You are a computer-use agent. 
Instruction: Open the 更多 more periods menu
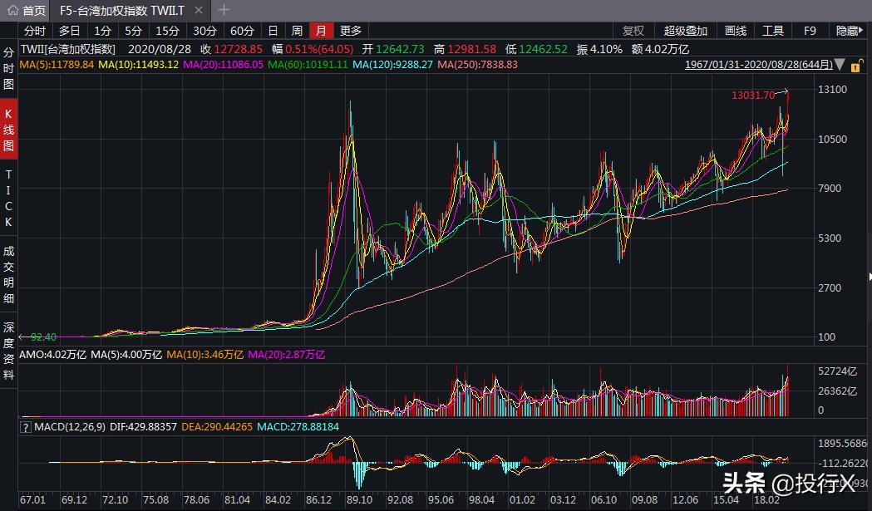click(350, 31)
